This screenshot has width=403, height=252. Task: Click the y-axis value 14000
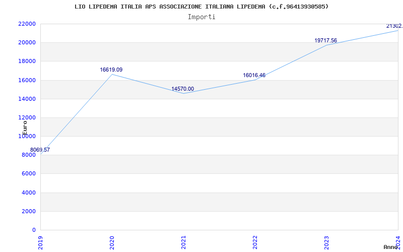27,99
